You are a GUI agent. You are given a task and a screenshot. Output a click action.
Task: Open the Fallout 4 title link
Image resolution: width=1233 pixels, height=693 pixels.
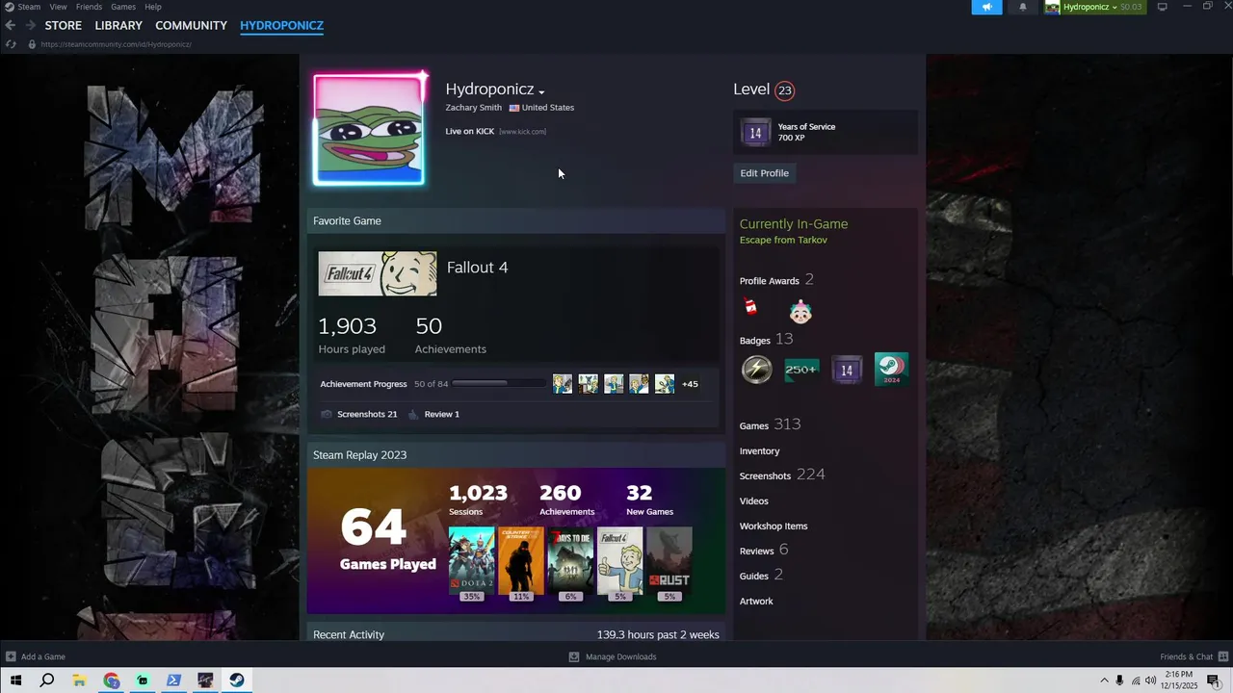click(x=478, y=268)
